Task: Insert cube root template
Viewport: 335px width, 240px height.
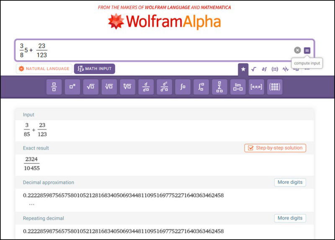Action: pyautogui.click(x=109, y=87)
